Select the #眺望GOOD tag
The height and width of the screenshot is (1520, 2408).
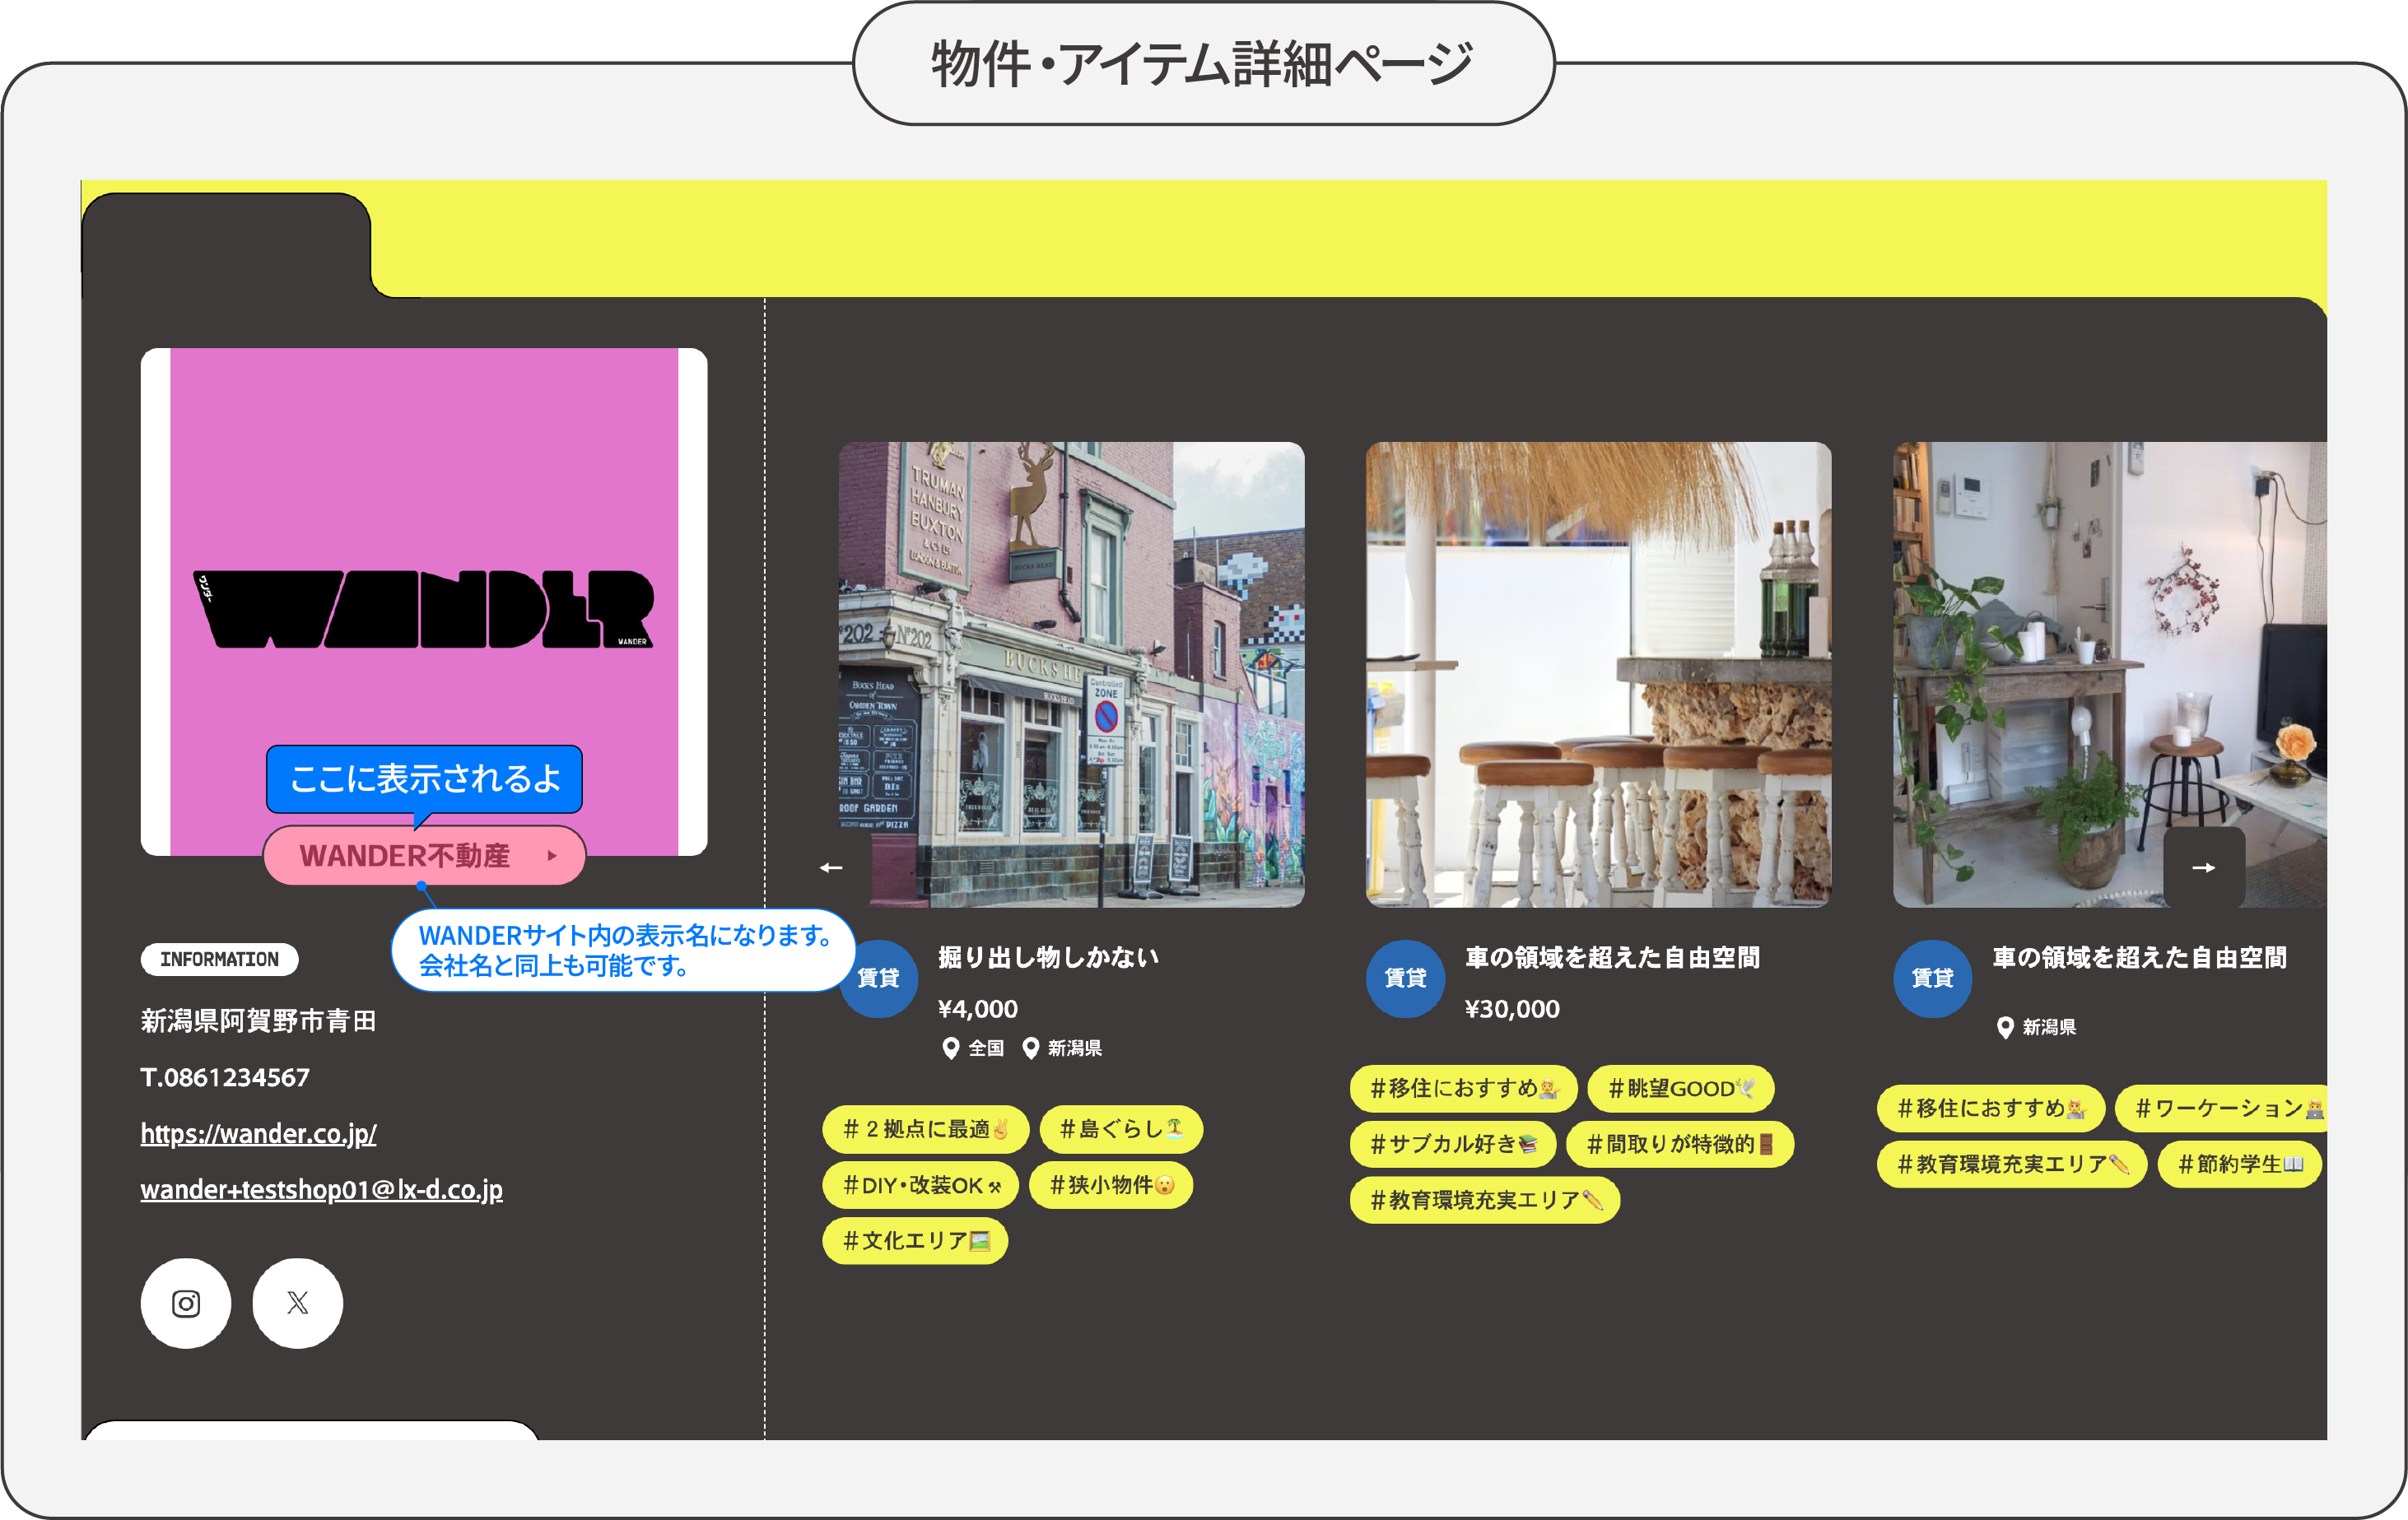(x=1680, y=1088)
